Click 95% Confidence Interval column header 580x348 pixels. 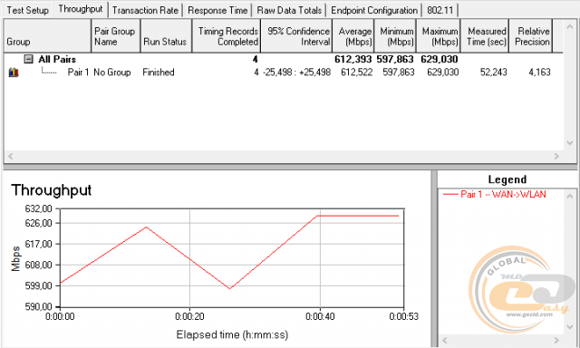tap(296, 36)
